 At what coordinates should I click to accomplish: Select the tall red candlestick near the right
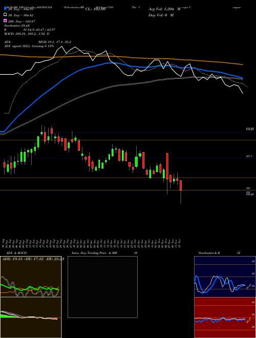(167, 166)
